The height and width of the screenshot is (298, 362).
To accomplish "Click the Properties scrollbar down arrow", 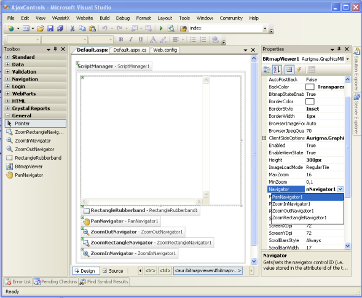I will pyautogui.click(x=347, y=246).
